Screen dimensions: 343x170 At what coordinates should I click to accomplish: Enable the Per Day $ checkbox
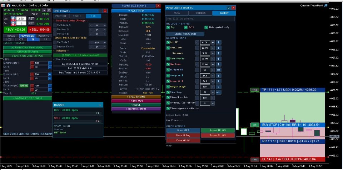point(55,34)
